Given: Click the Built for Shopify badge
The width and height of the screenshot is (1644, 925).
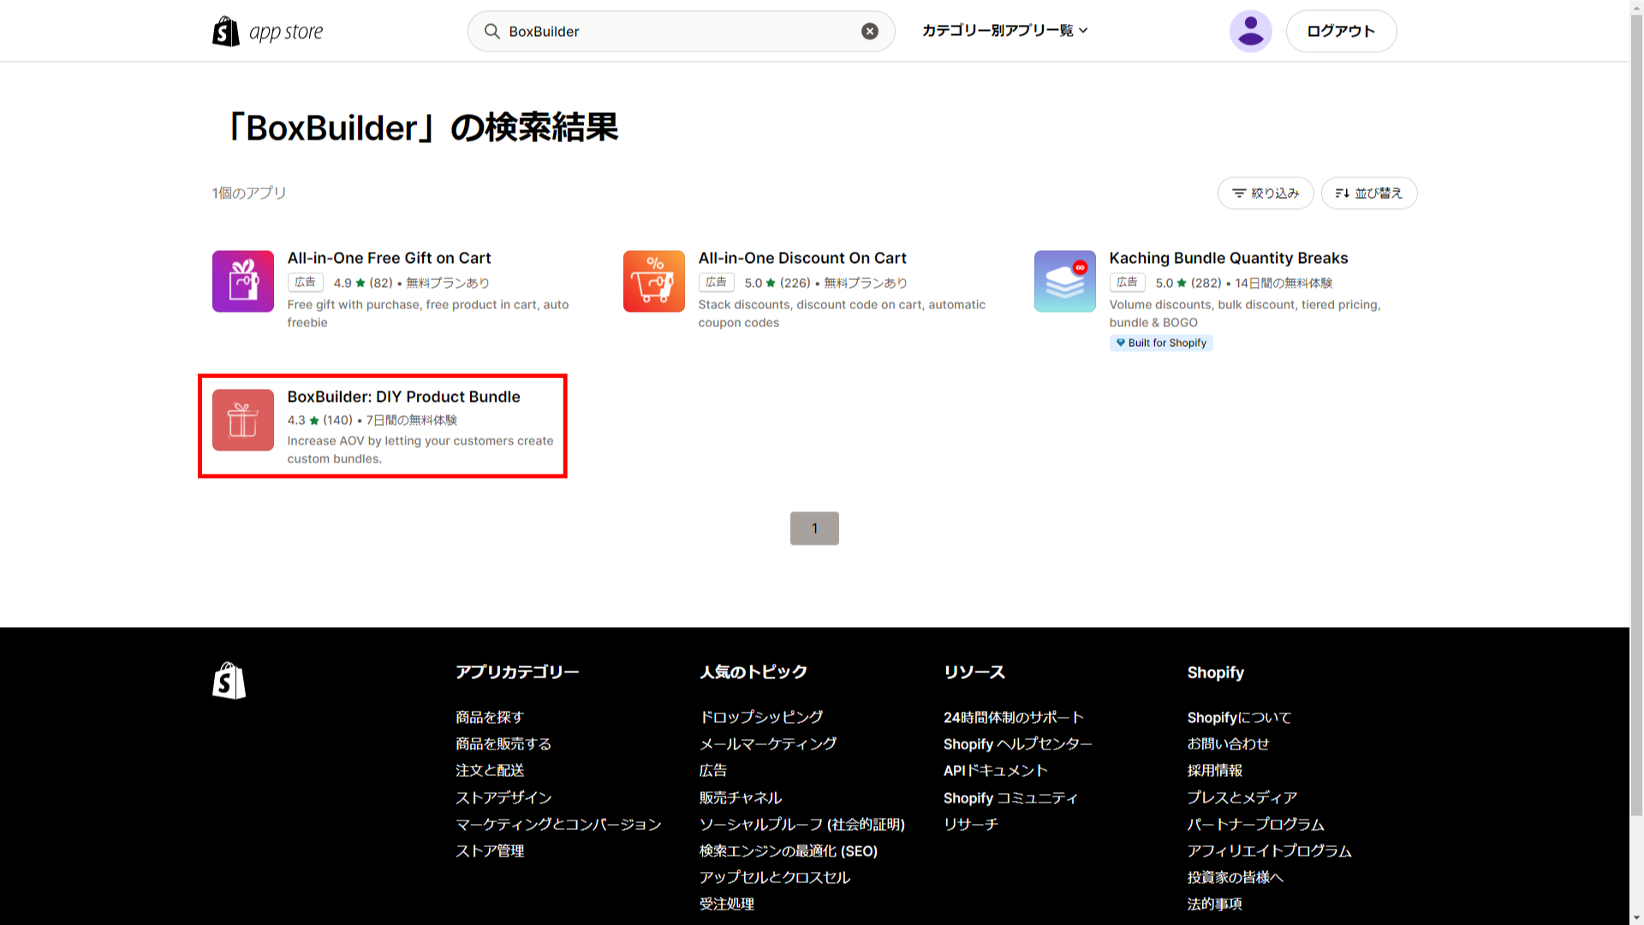Looking at the screenshot, I should pyautogui.click(x=1160, y=343).
